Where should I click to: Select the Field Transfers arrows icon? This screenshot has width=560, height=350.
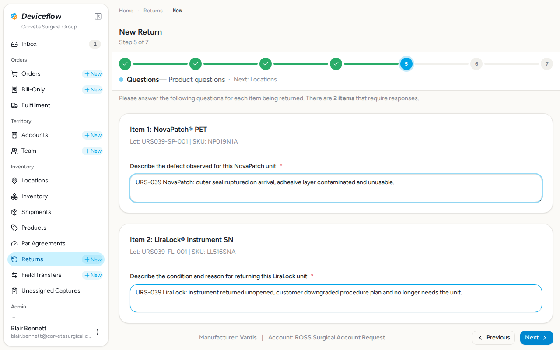click(x=14, y=275)
